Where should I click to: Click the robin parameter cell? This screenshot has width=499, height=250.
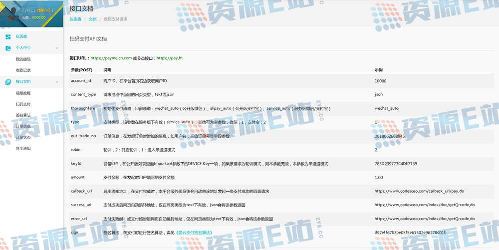coord(76,150)
